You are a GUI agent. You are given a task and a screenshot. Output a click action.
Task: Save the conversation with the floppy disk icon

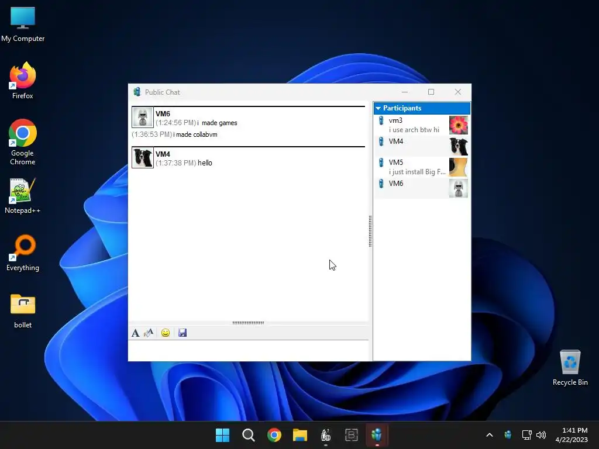(183, 333)
